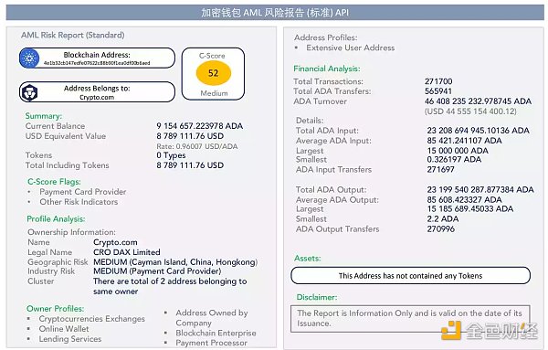Select Total ADA Input 23 208 694 945.10136 ADA
Viewport: 548px width, 350px height.
478,131
